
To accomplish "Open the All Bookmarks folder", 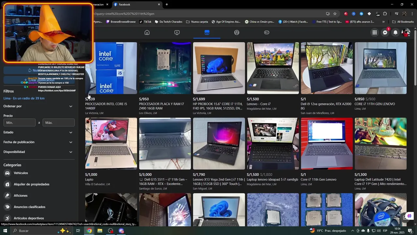I will 403,22.
